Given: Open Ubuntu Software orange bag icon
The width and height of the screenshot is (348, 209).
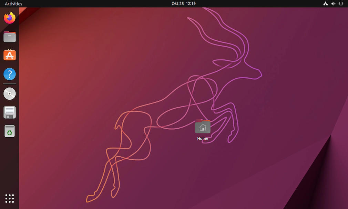Looking at the screenshot, I should 10,55.
